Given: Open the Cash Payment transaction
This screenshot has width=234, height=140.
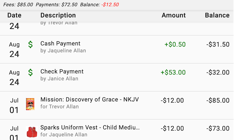Looking at the screenshot, I should pos(60,43).
